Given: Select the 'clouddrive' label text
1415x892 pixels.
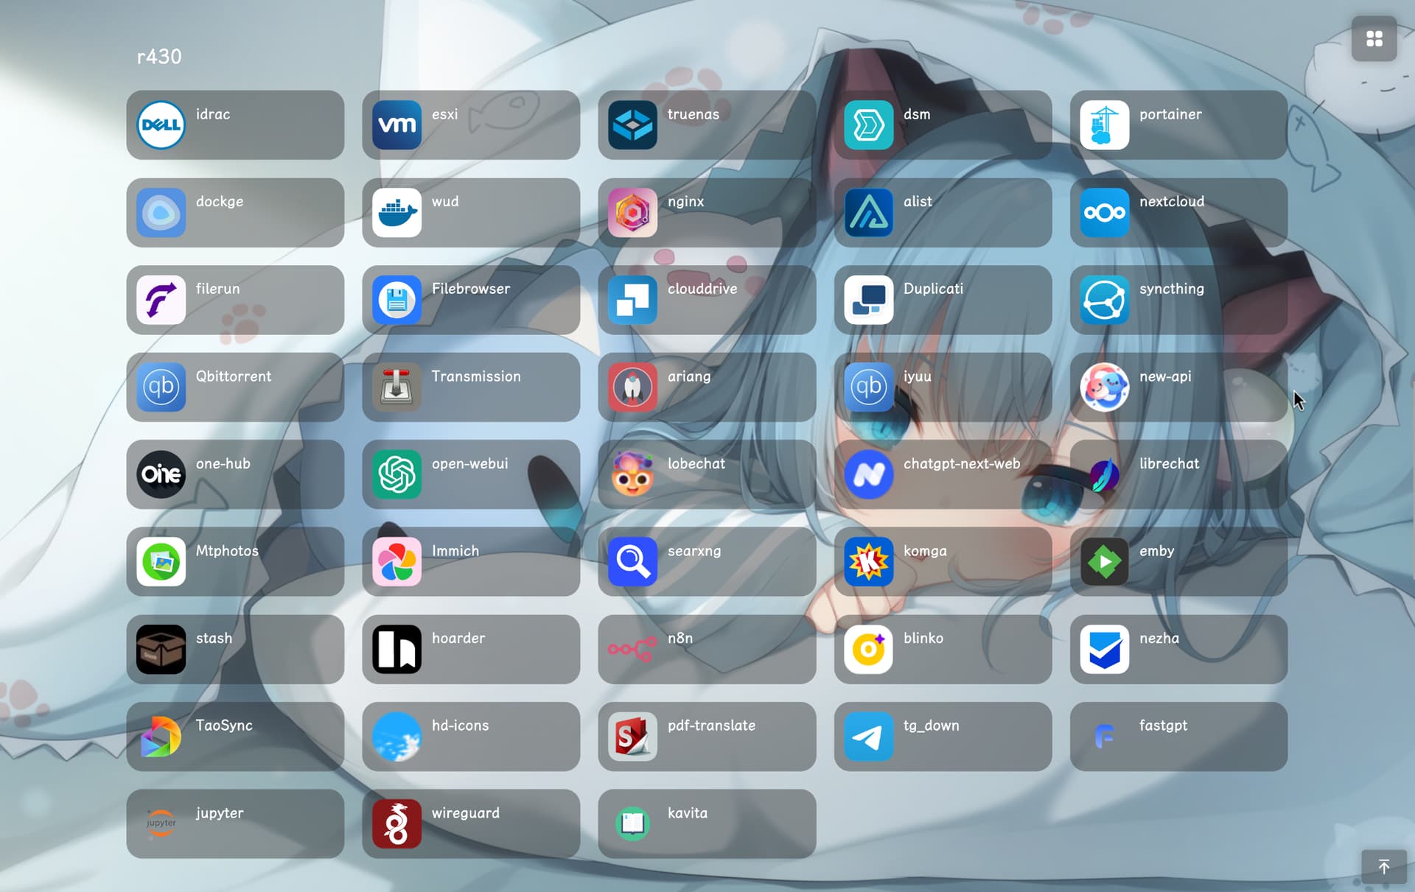Looking at the screenshot, I should pyautogui.click(x=702, y=289).
